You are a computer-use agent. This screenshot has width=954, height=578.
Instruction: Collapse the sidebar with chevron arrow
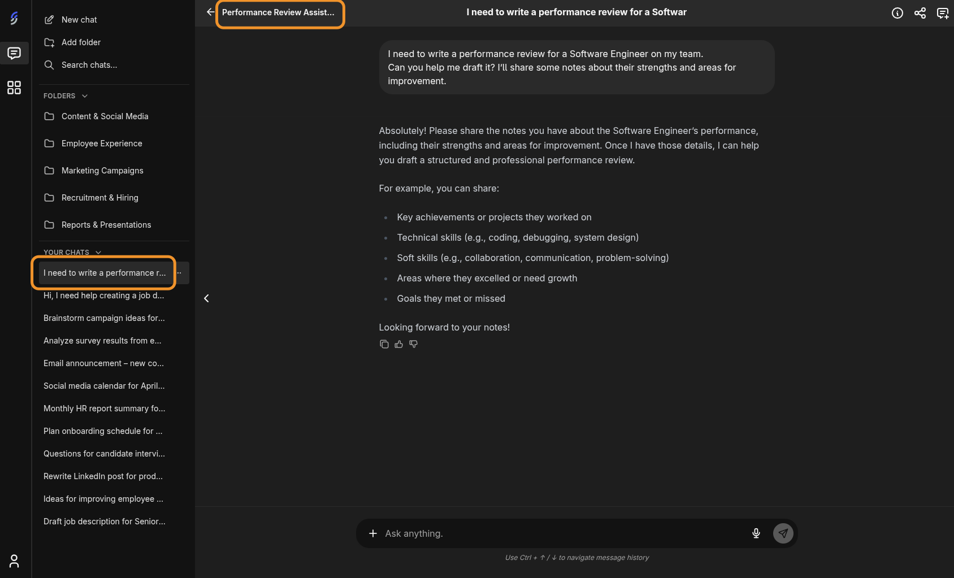tap(206, 298)
